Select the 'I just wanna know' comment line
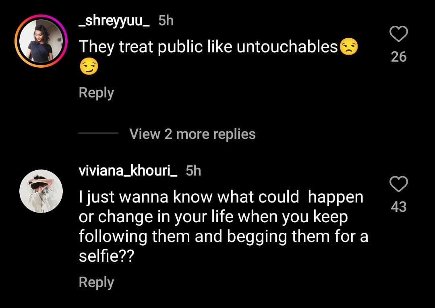The height and width of the screenshot is (308, 435). click(x=221, y=197)
